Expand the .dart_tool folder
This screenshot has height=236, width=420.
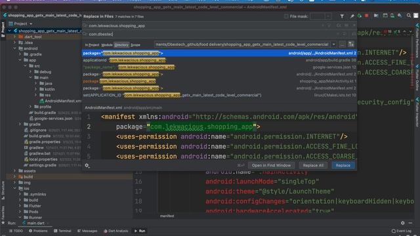click(x=14, y=37)
